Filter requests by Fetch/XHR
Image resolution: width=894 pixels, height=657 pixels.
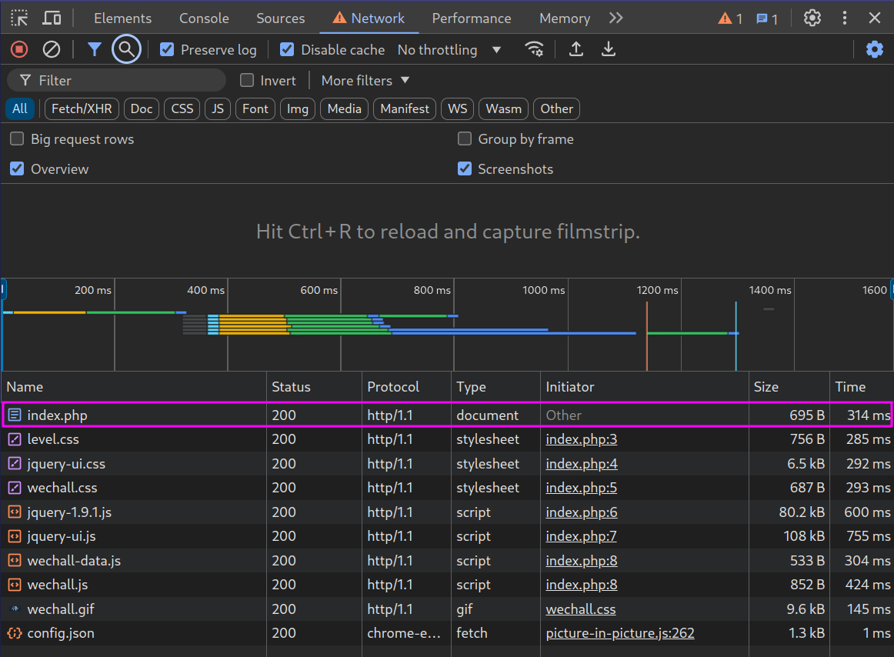pyautogui.click(x=82, y=109)
